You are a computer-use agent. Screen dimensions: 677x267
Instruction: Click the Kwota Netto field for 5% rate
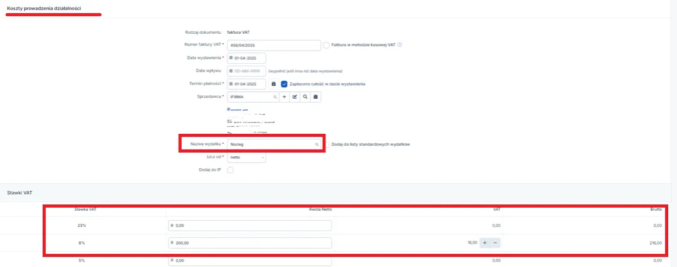(x=250, y=261)
